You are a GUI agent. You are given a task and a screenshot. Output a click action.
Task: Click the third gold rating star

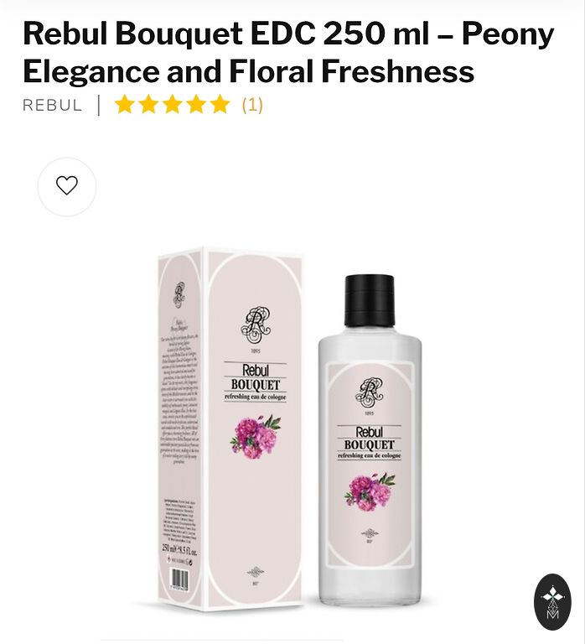pos(172,104)
